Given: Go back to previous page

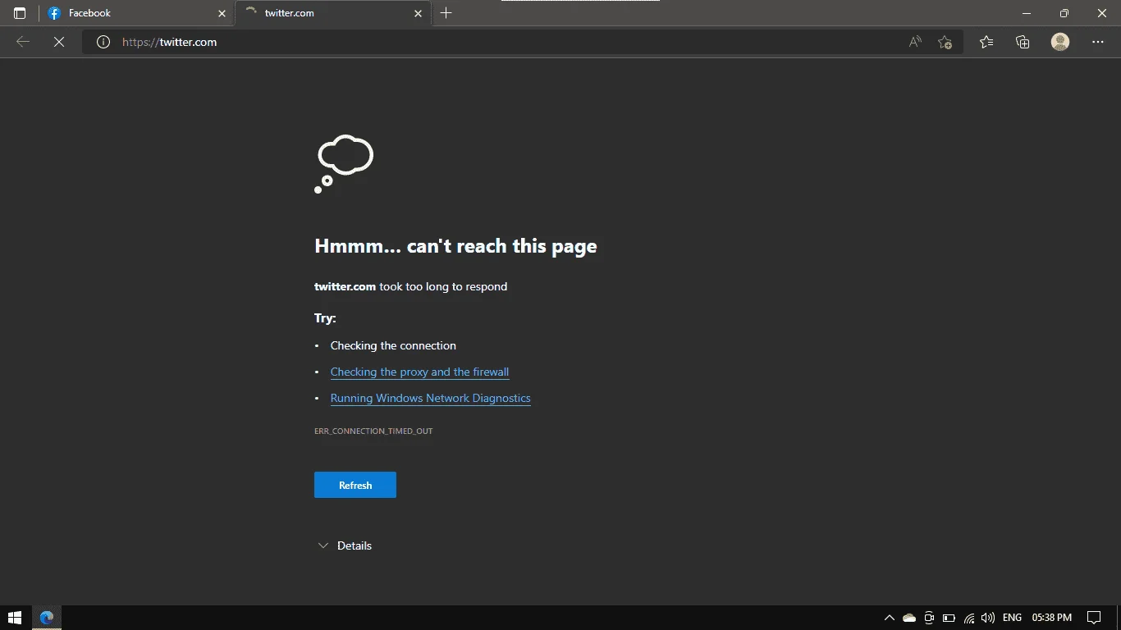Looking at the screenshot, I should 23,42.
